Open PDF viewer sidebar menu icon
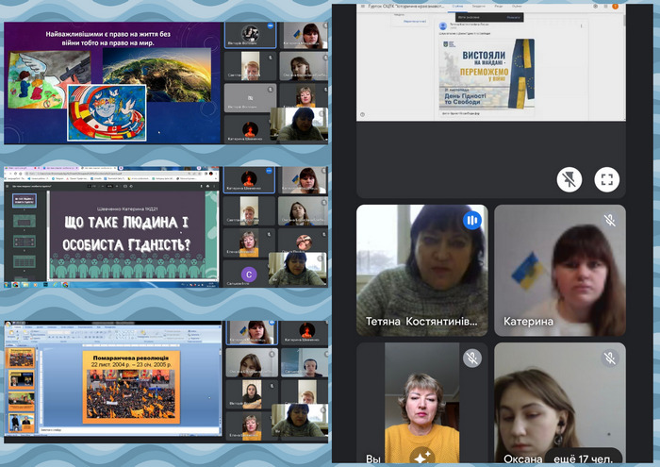 8,186
